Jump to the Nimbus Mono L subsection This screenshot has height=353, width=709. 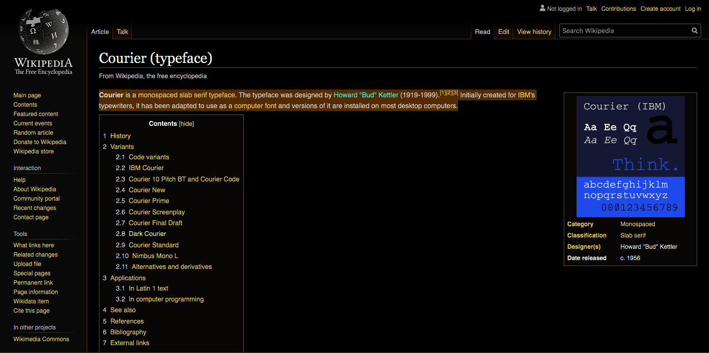[x=155, y=256]
